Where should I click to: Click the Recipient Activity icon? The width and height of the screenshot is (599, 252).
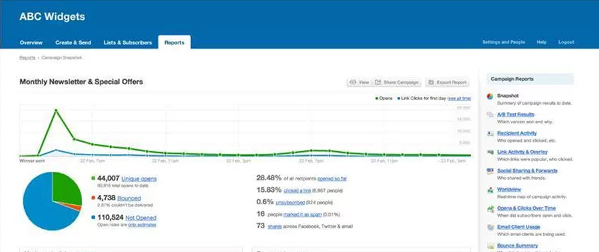point(490,133)
